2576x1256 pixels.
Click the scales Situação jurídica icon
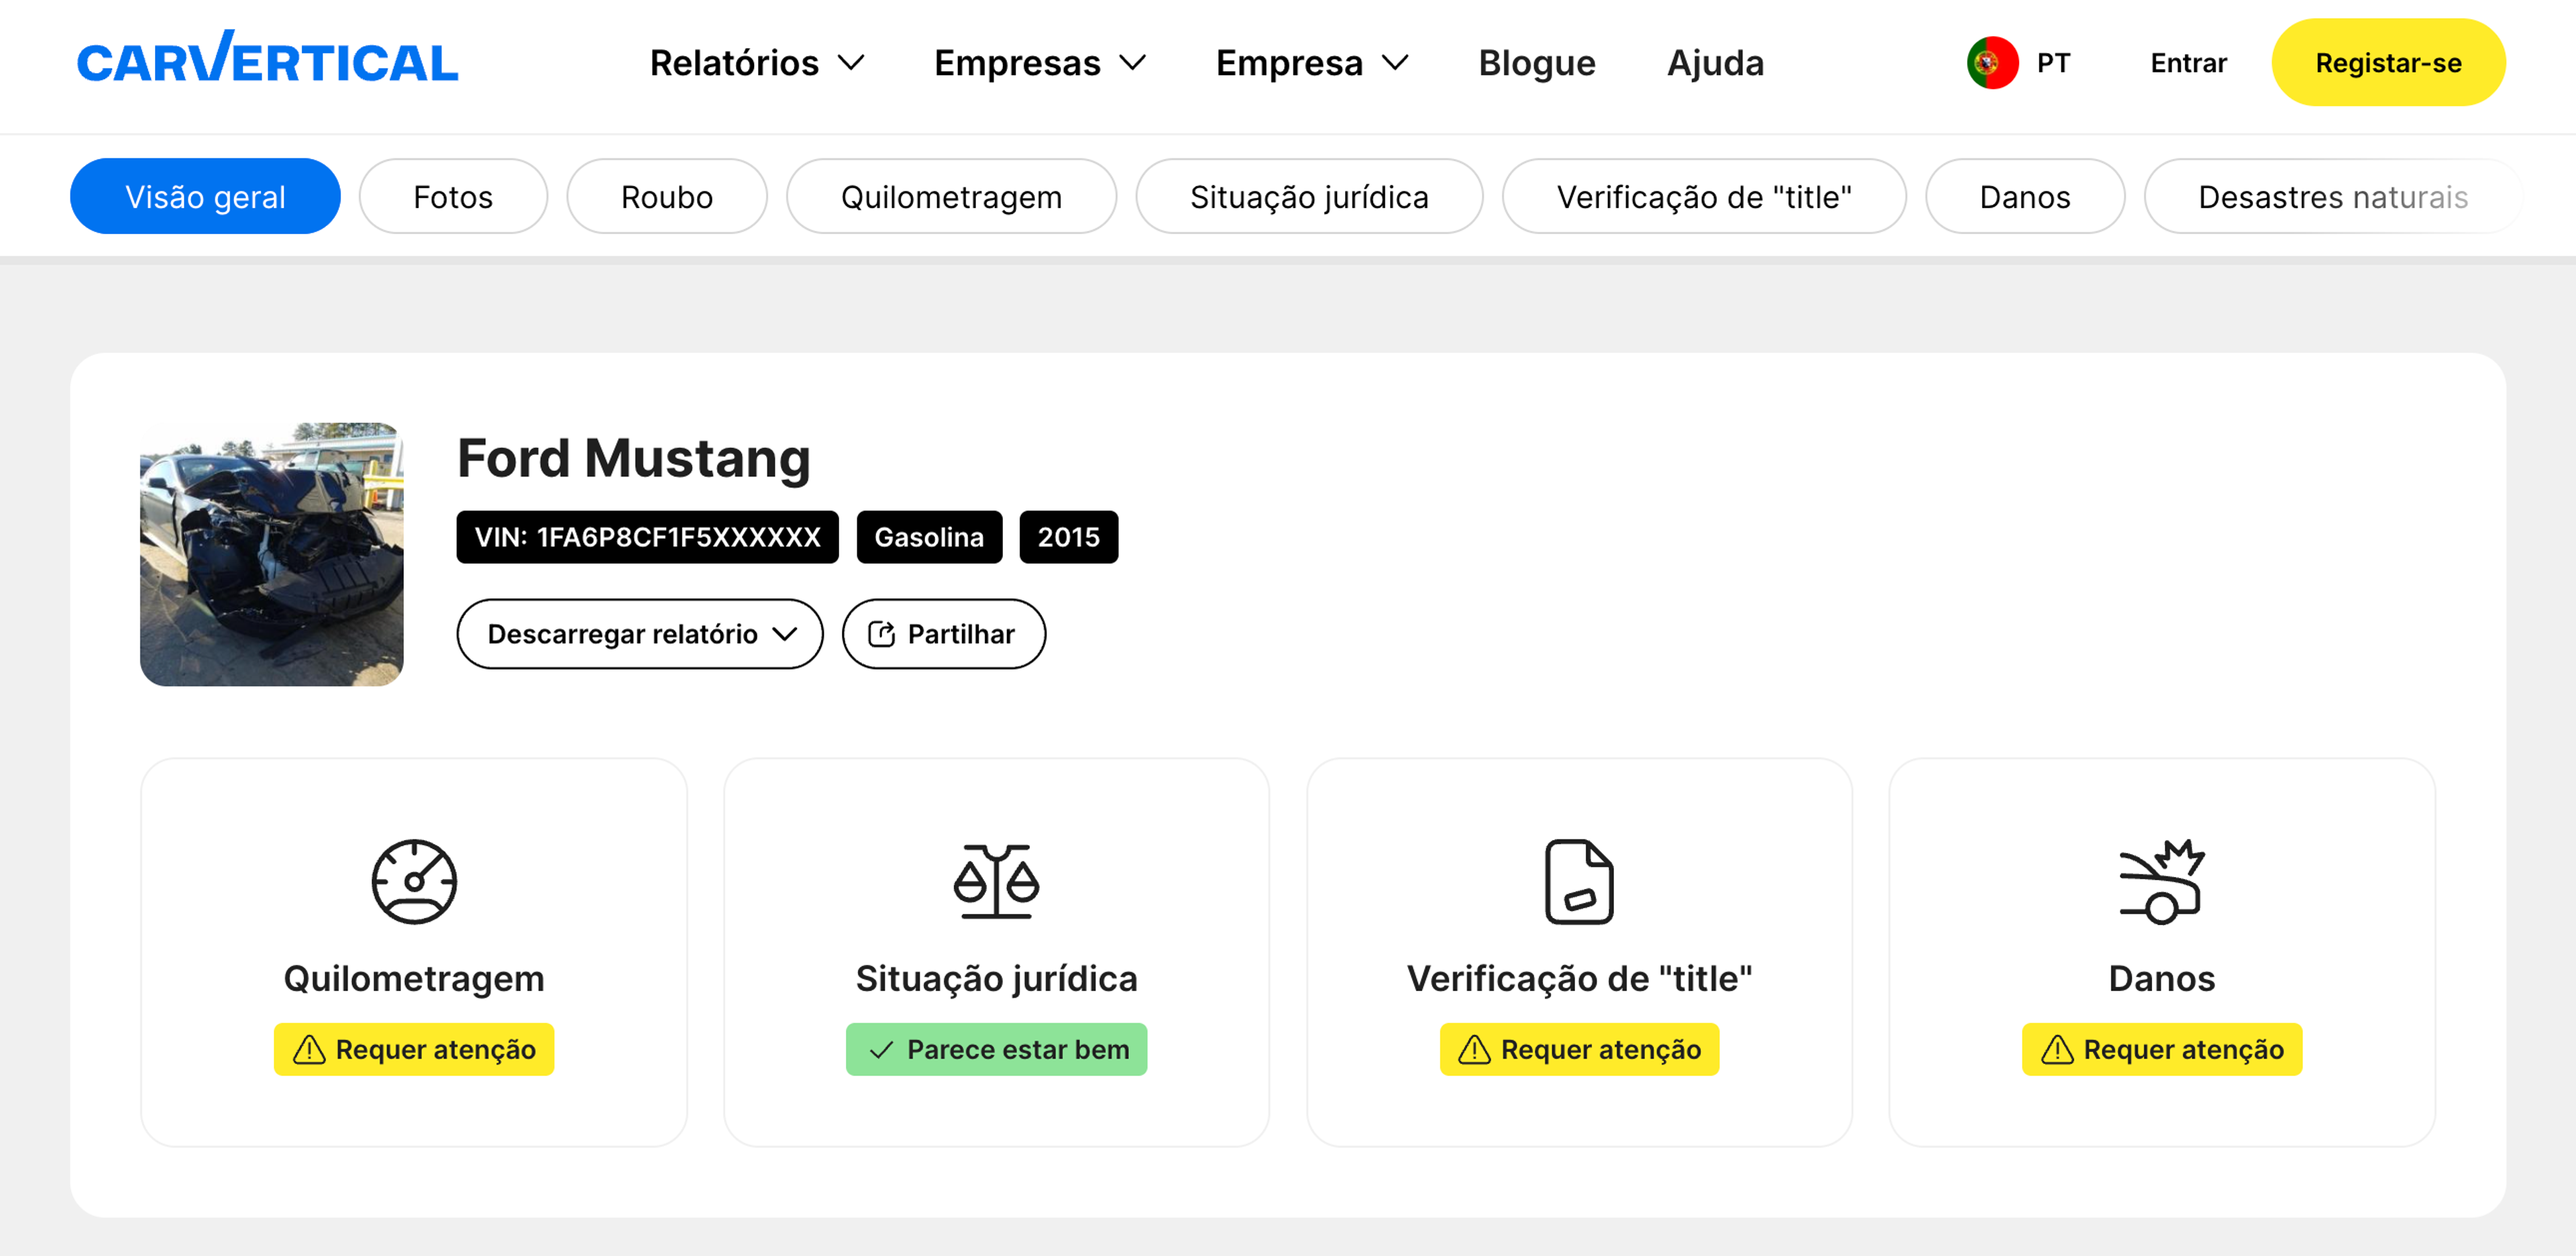[996, 881]
